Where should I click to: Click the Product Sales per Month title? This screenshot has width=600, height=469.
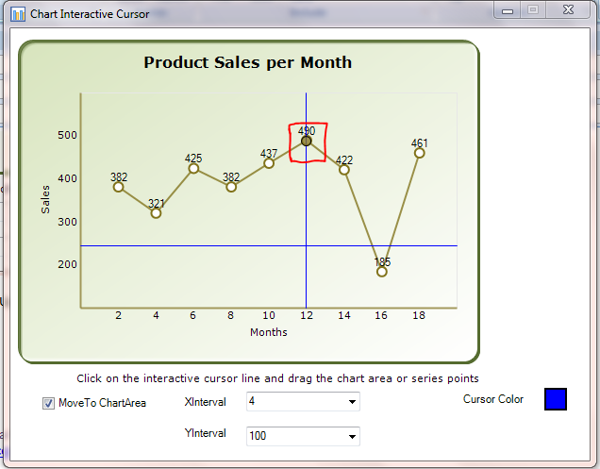(x=247, y=62)
